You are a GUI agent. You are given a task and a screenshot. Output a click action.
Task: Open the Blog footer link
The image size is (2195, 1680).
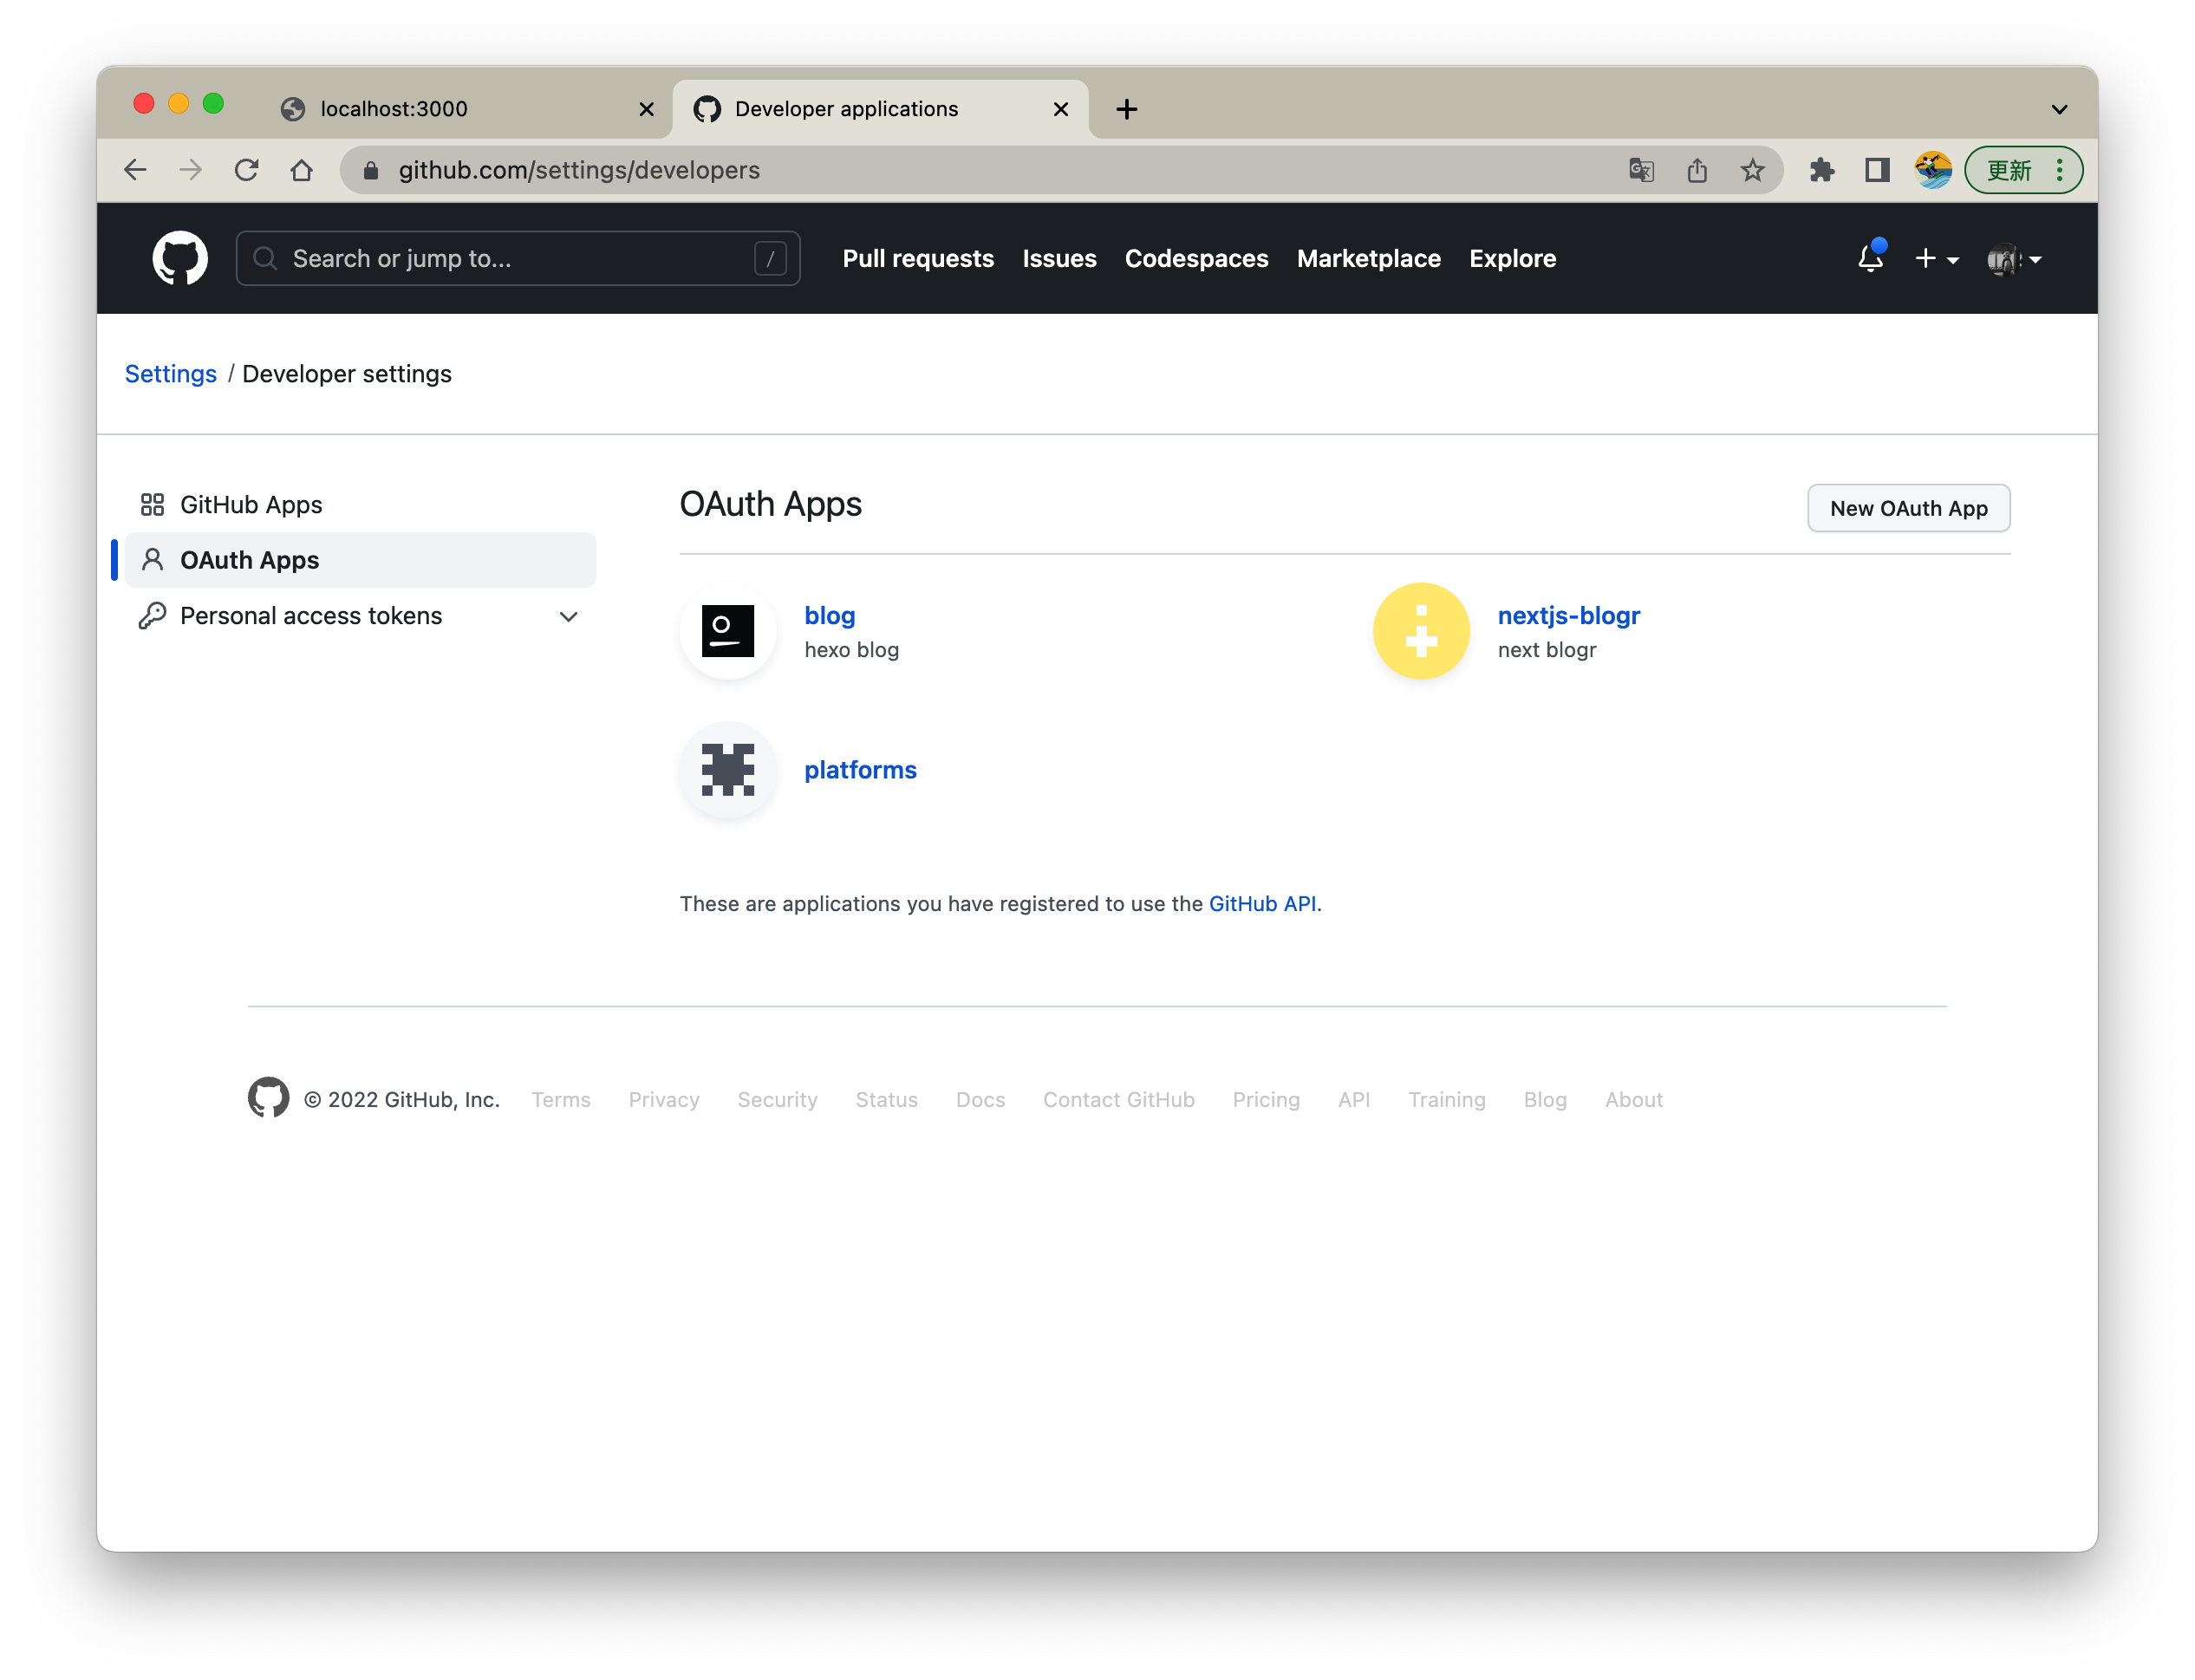[x=1544, y=1099]
